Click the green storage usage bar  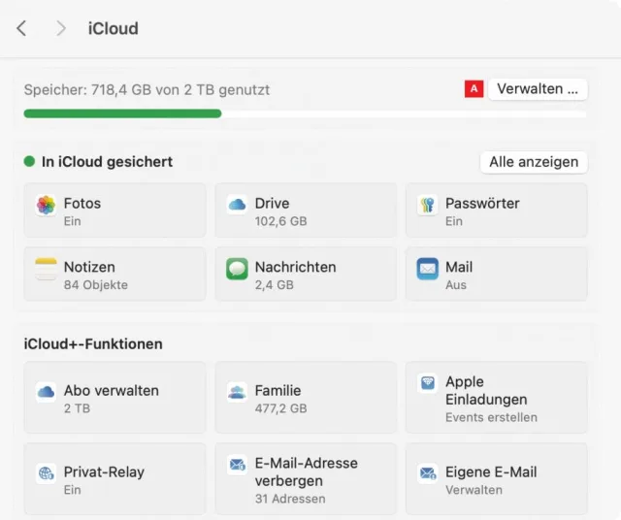(x=122, y=114)
